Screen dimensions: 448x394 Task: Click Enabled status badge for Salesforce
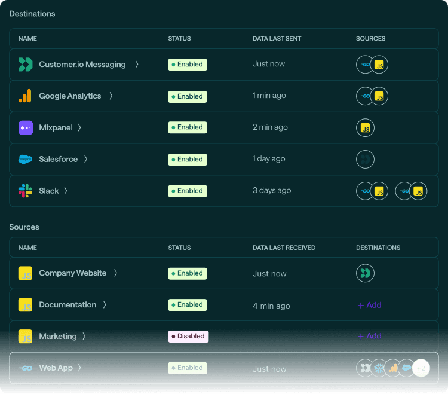(188, 159)
